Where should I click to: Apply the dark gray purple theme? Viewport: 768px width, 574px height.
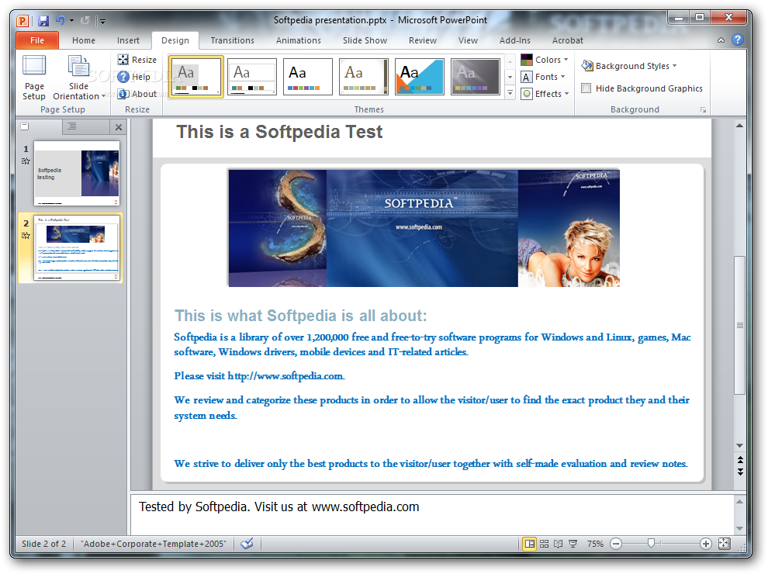tap(475, 76)
